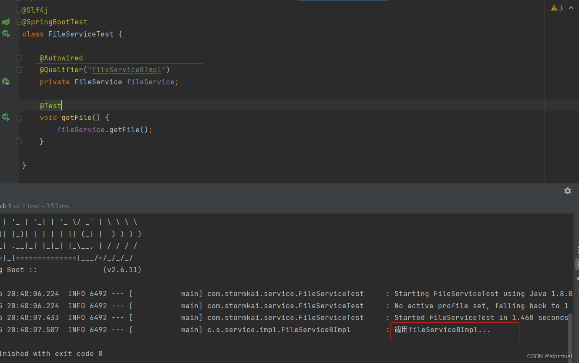The image size is (579, 363).
Task: Click the @Autowired annotation
Action: (x=61, y=58)
